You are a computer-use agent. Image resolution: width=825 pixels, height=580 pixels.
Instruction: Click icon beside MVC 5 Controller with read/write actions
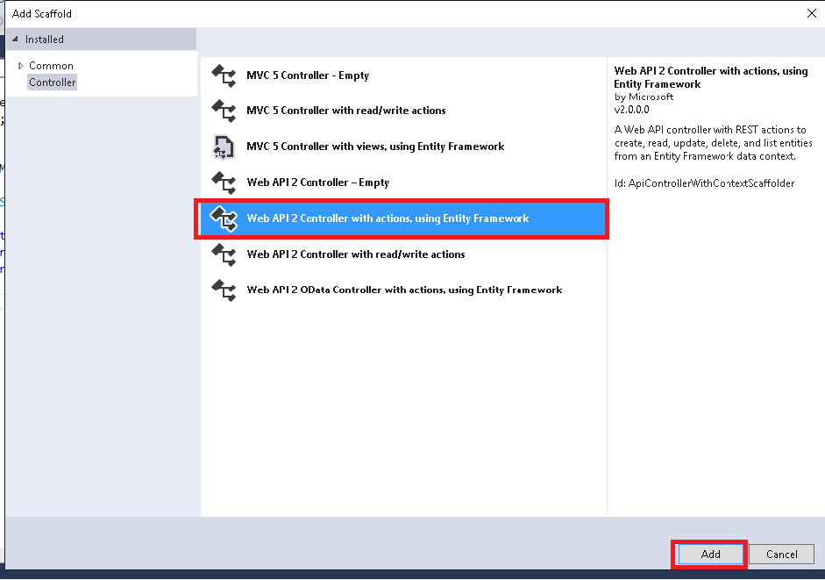[224, 111]
